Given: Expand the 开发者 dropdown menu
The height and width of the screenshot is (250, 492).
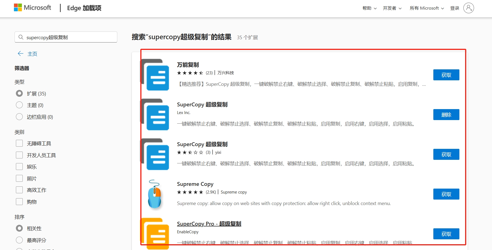Looking at the screenshot, I should pyautogui.click(x=392, y=8).
